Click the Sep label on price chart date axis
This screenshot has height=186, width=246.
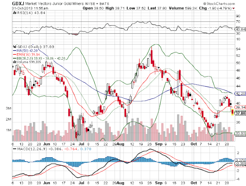[x=159, y=144]
